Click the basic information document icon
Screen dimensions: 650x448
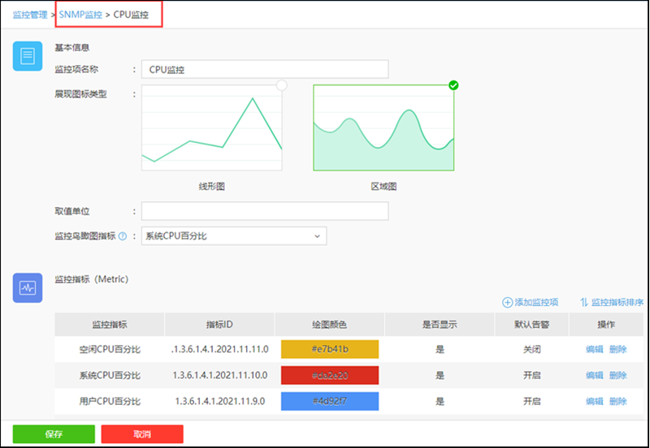(x=28, y=56)
